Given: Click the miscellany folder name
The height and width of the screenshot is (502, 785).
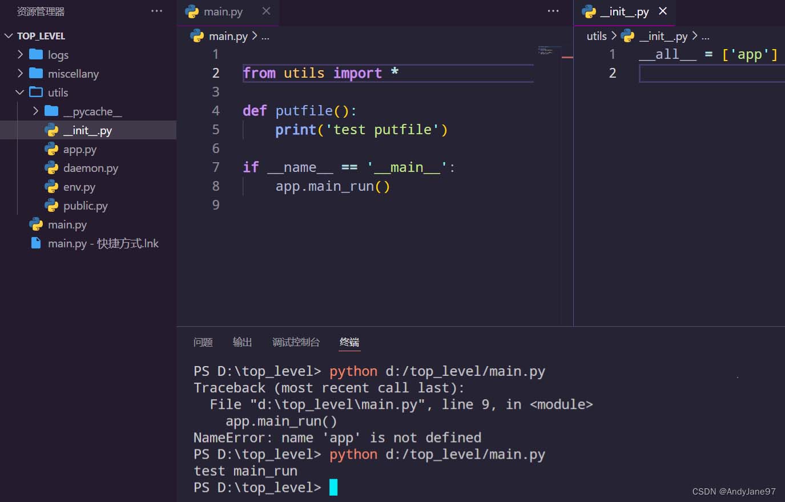Looking at the screenshot, I should pos(73,74).
